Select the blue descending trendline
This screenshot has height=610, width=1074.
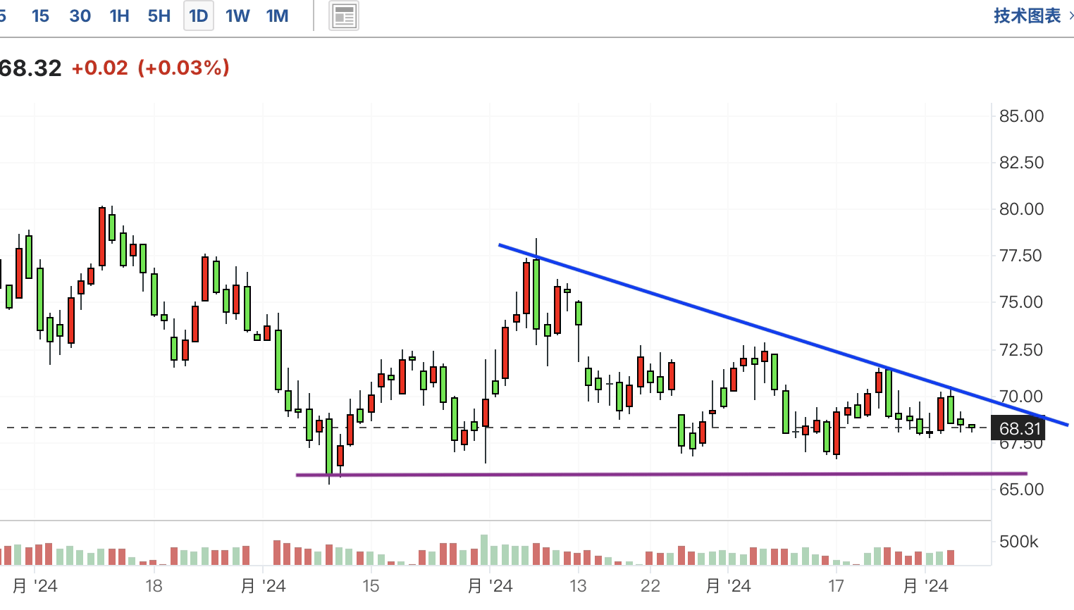(784, 335)
